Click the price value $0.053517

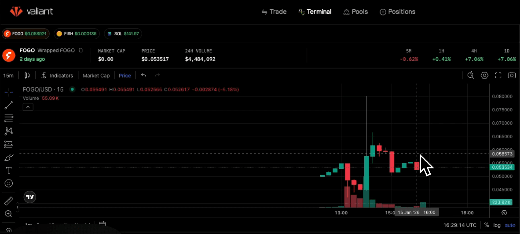(x=155, y=59)
